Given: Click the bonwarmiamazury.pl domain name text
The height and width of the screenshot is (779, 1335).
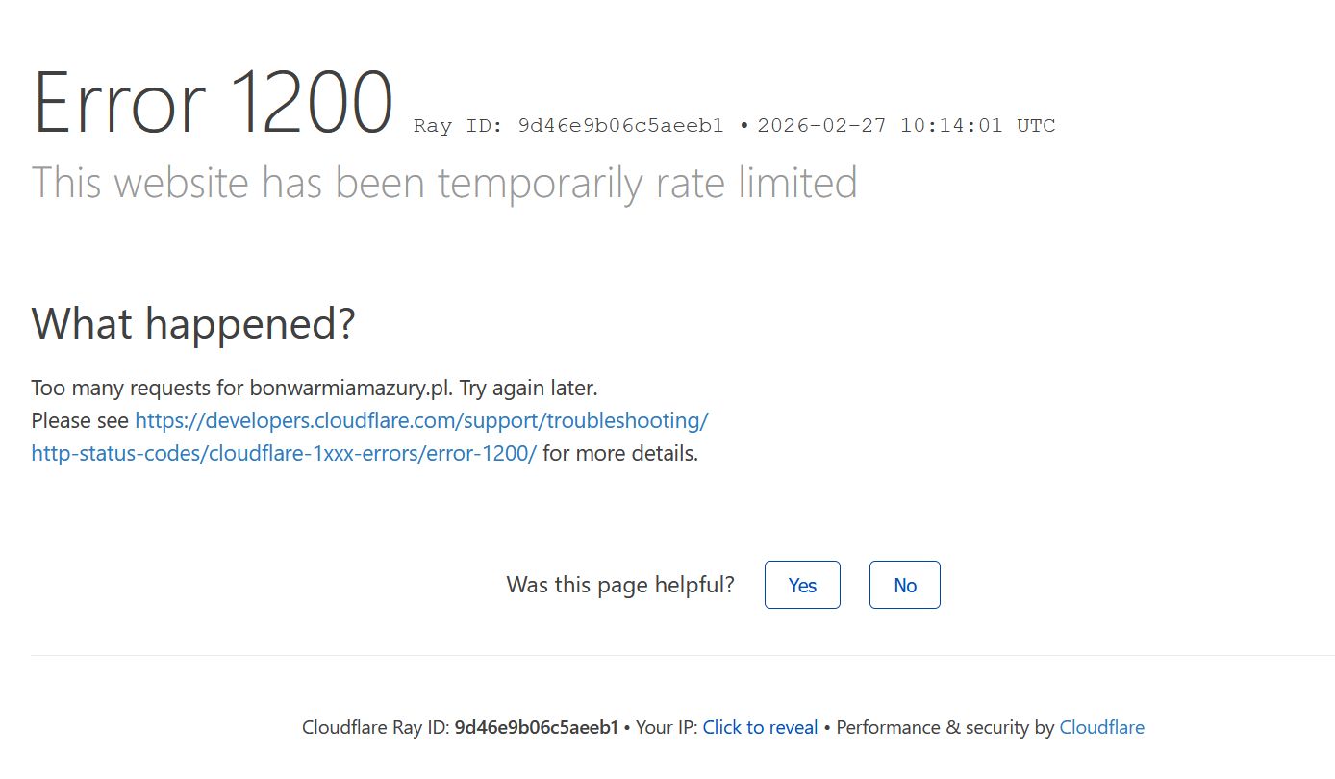Looking at the screenshot, I should 350,389.
